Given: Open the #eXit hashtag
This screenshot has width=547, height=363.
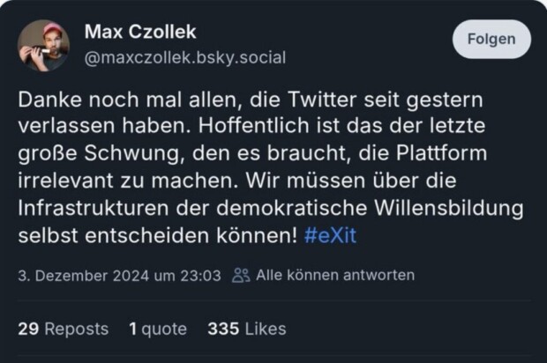Looking at the screenshot, I should click(x=330, y=237).
